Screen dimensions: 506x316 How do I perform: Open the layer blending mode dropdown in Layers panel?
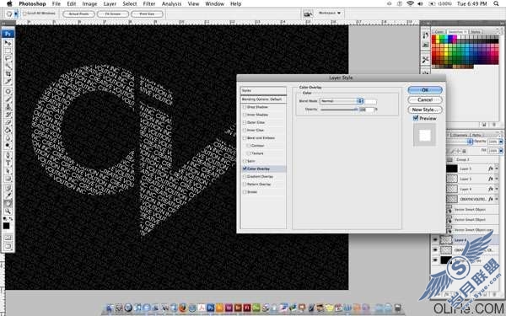pyautogui.click(x=460, y=142)
